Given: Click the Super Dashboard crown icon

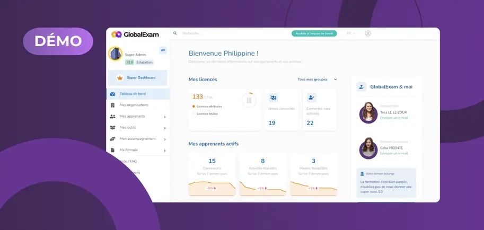Looking at the screenshot, I should [120, 78].
